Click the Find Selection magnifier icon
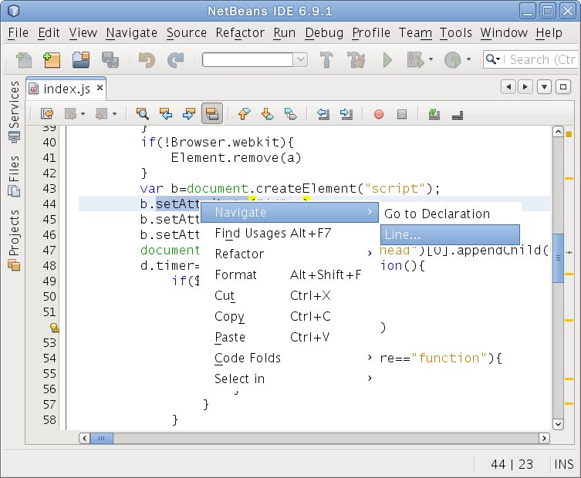Viewport: 581px width, 478px height. coord(143,113)
